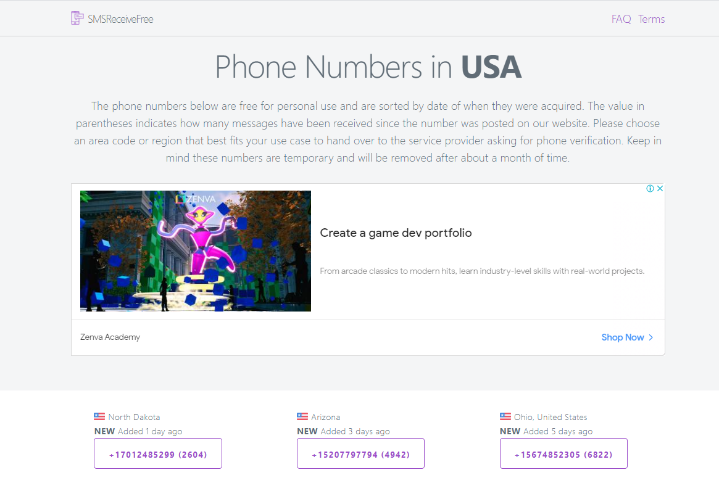Click the Zenva game ad image
This screenshot has height=483, width=719.
[x=196, y=251]
